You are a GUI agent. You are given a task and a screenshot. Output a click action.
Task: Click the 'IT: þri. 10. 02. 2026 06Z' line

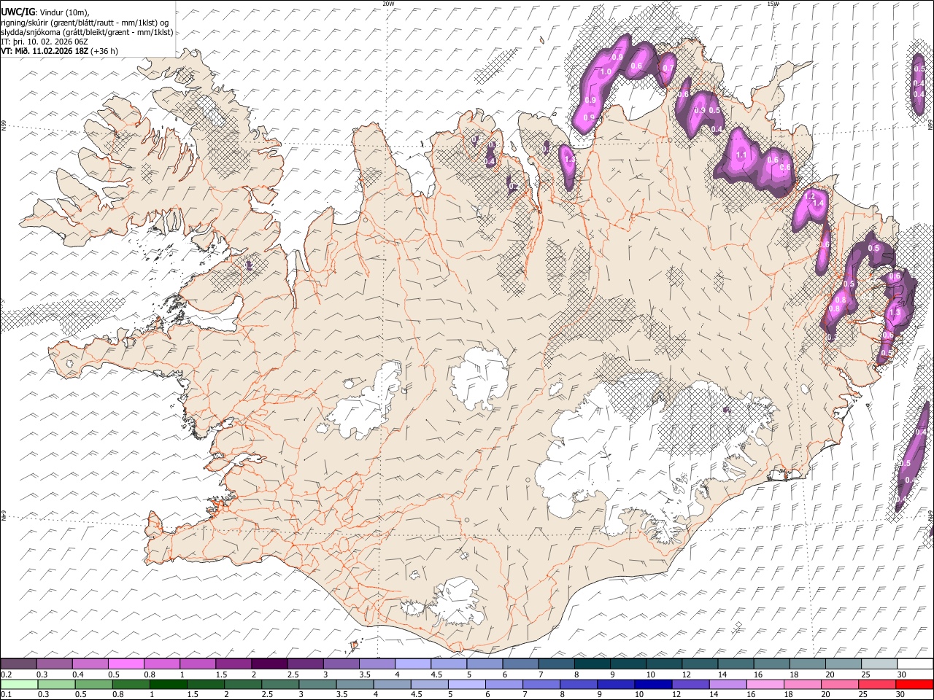coord(45,42)
